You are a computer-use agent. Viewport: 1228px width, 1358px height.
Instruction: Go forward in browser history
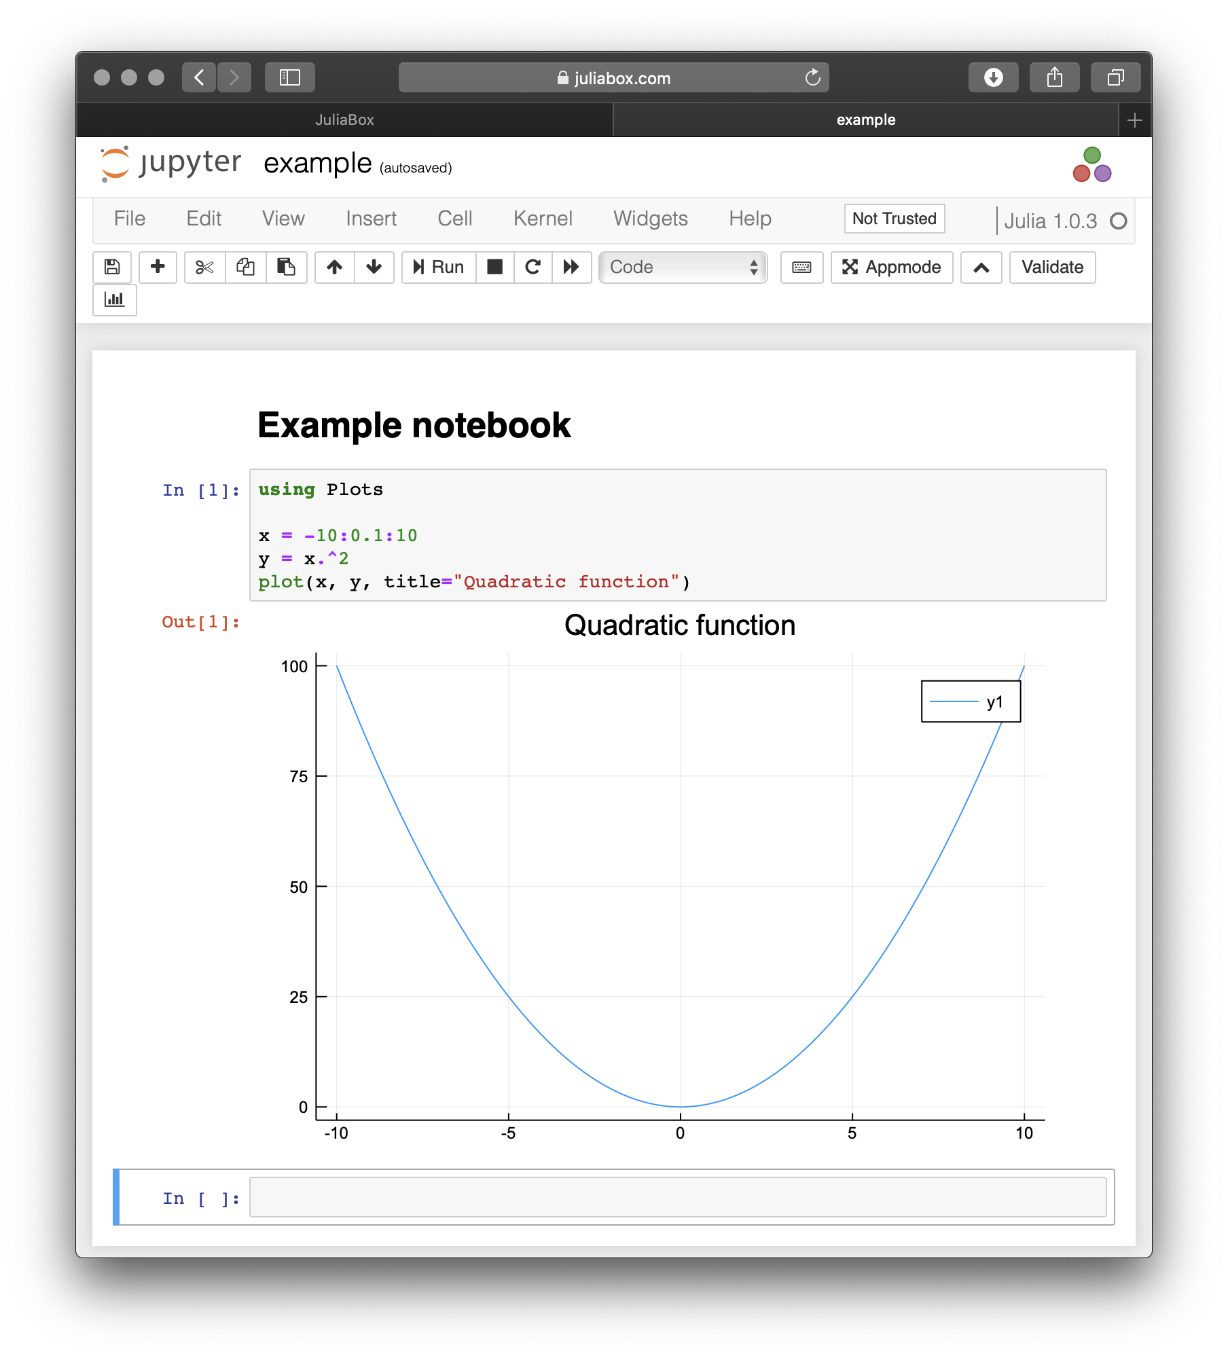[234, 77]
